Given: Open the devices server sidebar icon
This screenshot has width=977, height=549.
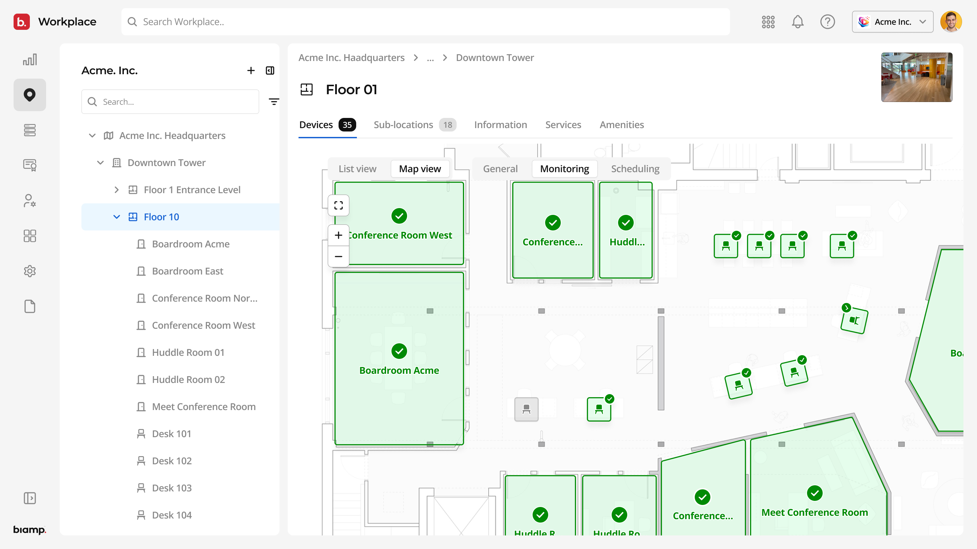Looking at the screenshot, I should tap(30, 130).
